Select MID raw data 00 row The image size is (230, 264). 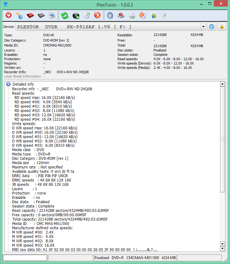(85, 249)
